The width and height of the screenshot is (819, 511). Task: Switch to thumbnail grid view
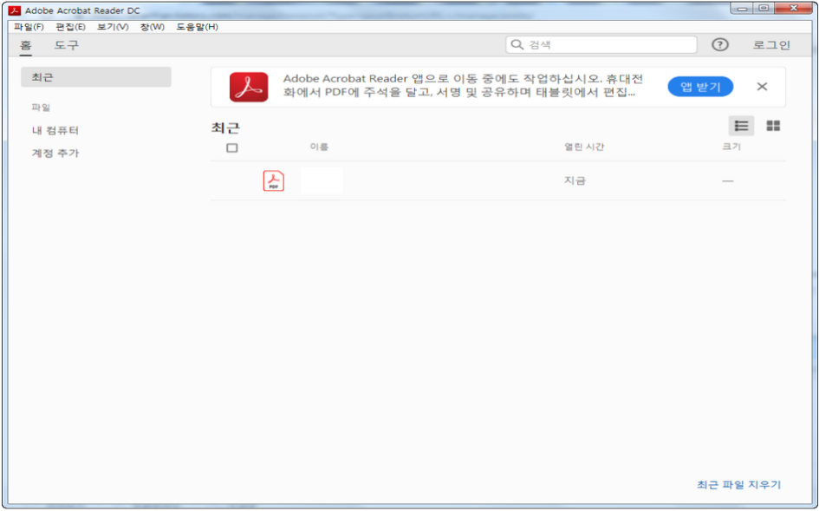point(773,126)
